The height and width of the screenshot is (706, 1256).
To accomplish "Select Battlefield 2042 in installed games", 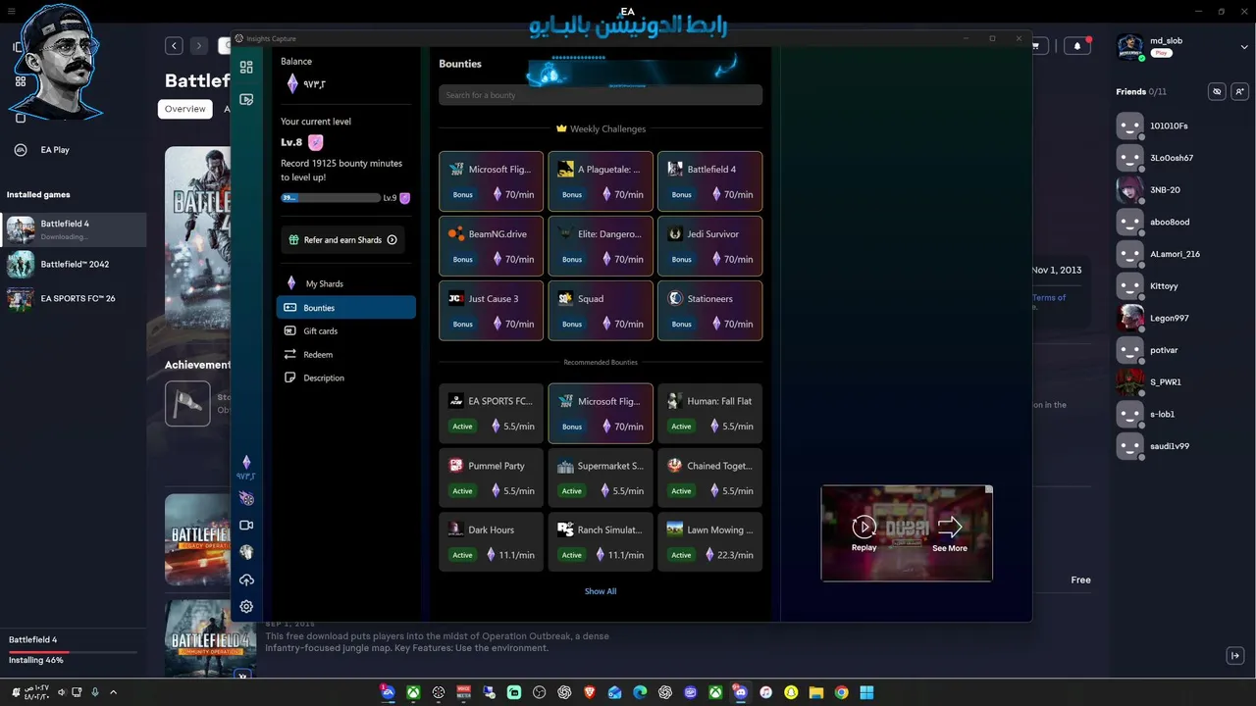I will pyautogui.click(x=74, y=265).
